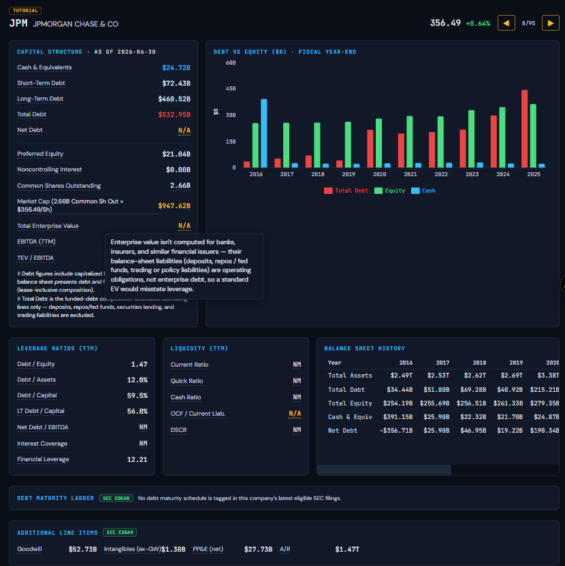Click the Total Enterprise Value N/A value
Image resolution: width=565 pixels, height=566 pixels.
pyautogui.click(x=184, y=226)
